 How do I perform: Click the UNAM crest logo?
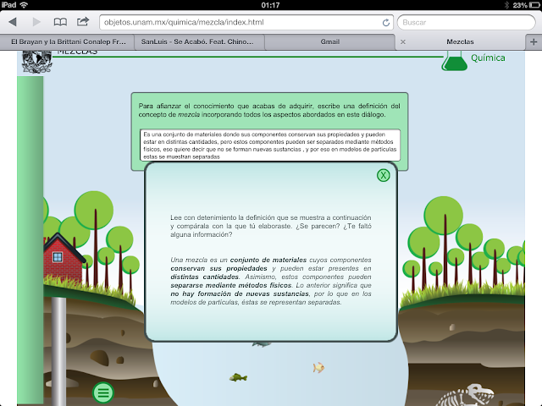pos(36,62)
